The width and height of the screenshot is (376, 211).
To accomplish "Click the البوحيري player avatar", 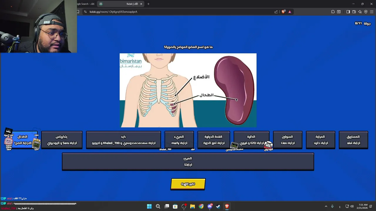I will pos(268,145).
